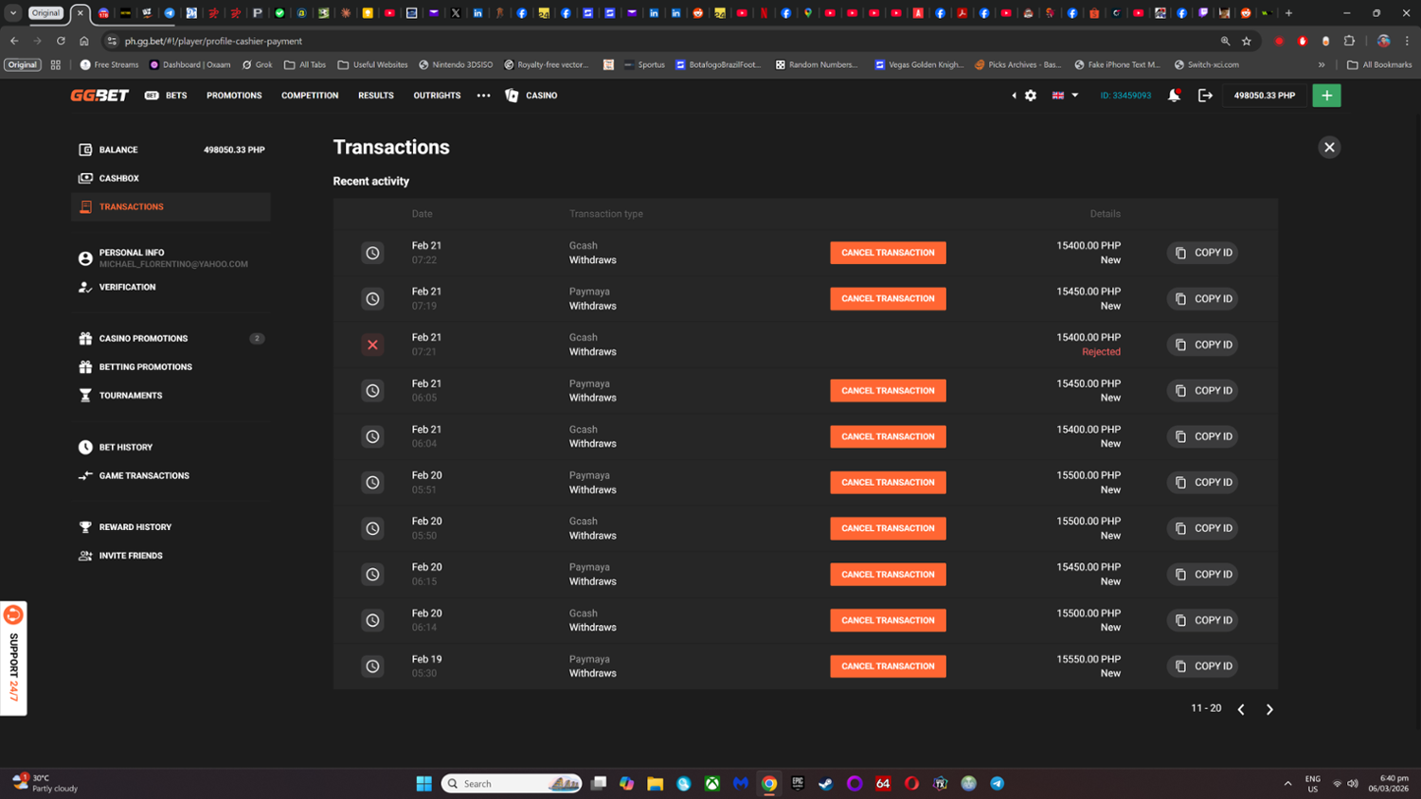This screenshot has width=1421, height=799.
Task: Go to previous transactions page arrow
Action: click(x=1241, y=709)
